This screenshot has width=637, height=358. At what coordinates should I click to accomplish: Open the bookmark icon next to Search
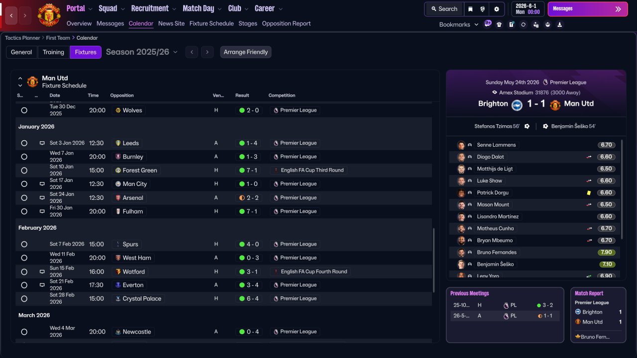point(470,9)
